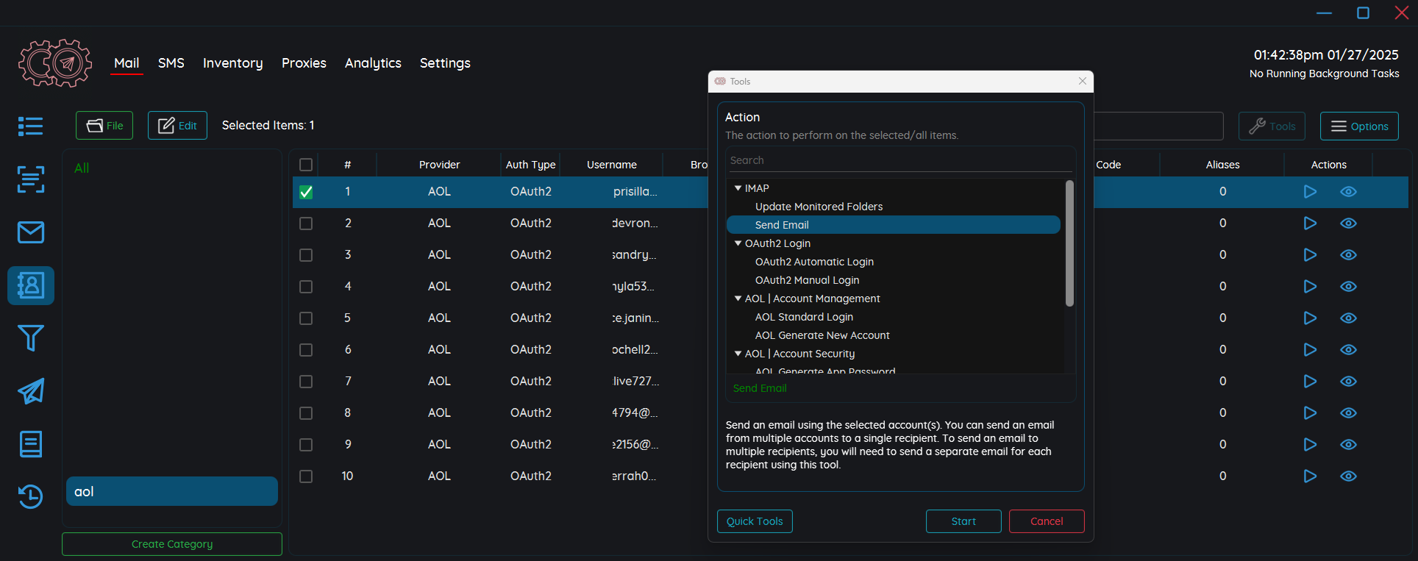Toggle the select-all checkbox in table header

[306, 165]
